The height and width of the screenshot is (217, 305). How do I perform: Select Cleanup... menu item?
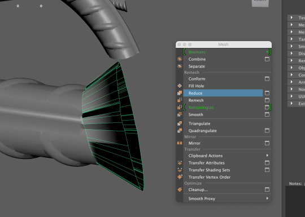(198, 189)
